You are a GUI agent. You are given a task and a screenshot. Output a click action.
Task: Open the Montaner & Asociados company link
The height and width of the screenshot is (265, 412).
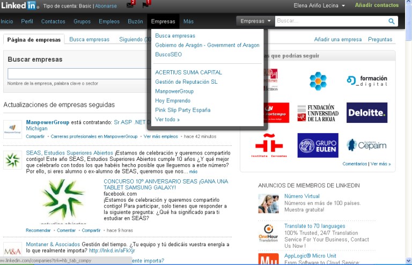click(x=53, y=244)
